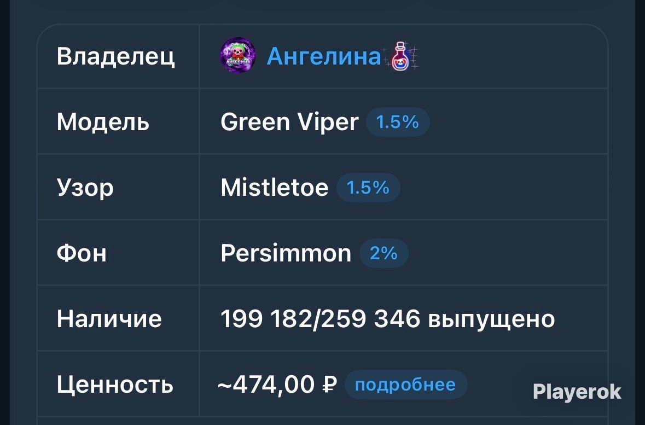
Task: Open owner Ангелина's profile avatar
Action: click(238, 56)
